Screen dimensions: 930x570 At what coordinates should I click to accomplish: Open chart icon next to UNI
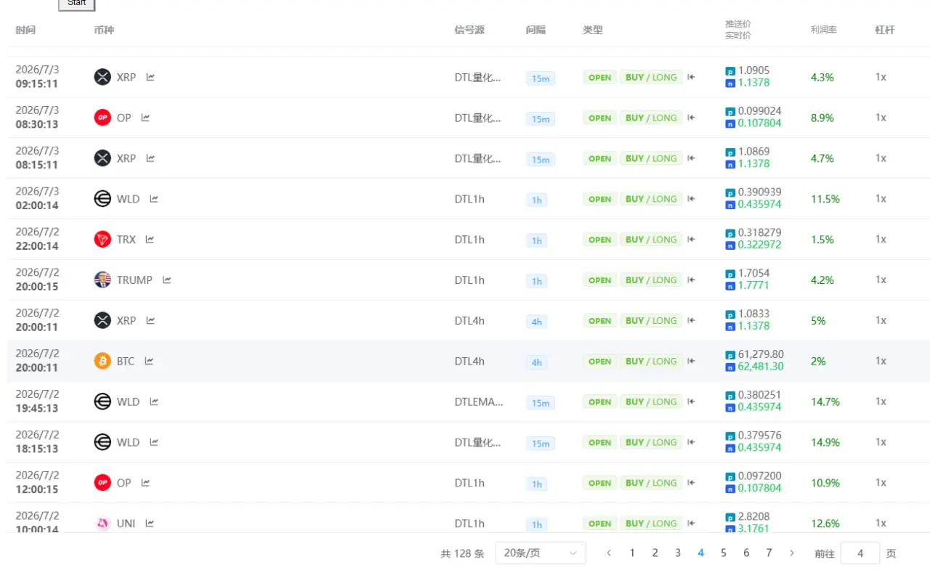pos(150,524)
